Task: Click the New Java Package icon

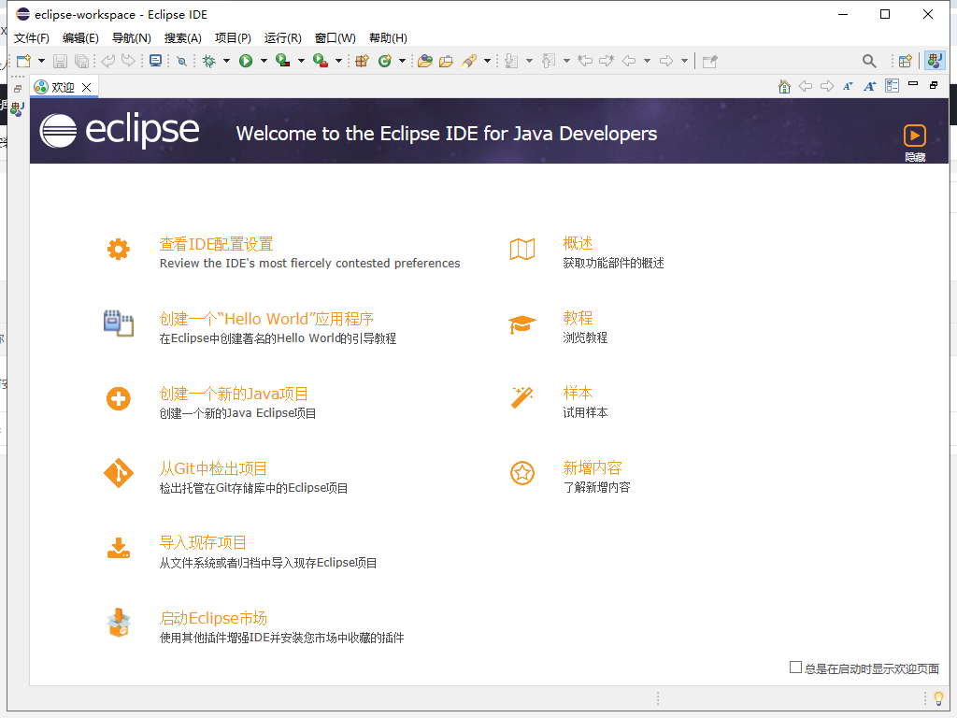Action: click(x=363, y=61)
